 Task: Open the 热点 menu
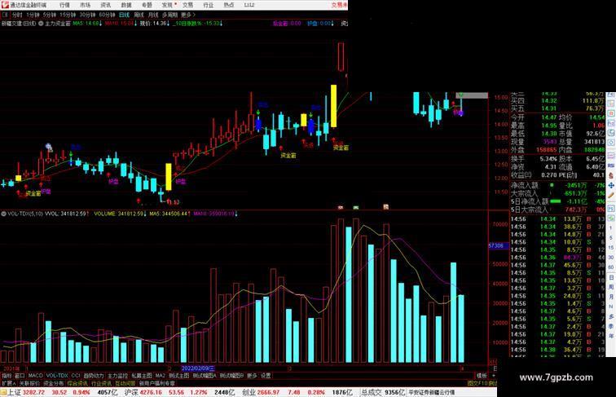click(229, 5)
